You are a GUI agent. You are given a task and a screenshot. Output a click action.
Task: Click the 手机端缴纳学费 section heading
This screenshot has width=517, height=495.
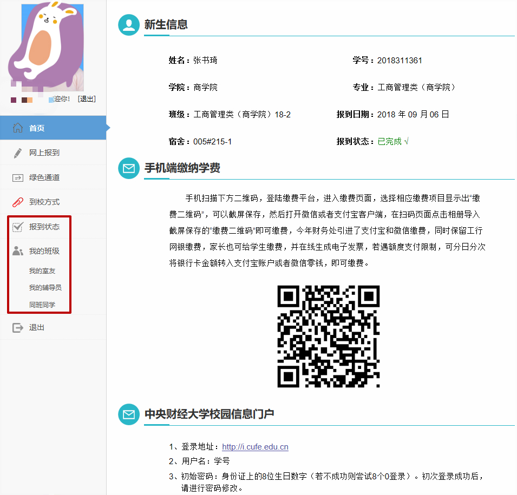182,168
